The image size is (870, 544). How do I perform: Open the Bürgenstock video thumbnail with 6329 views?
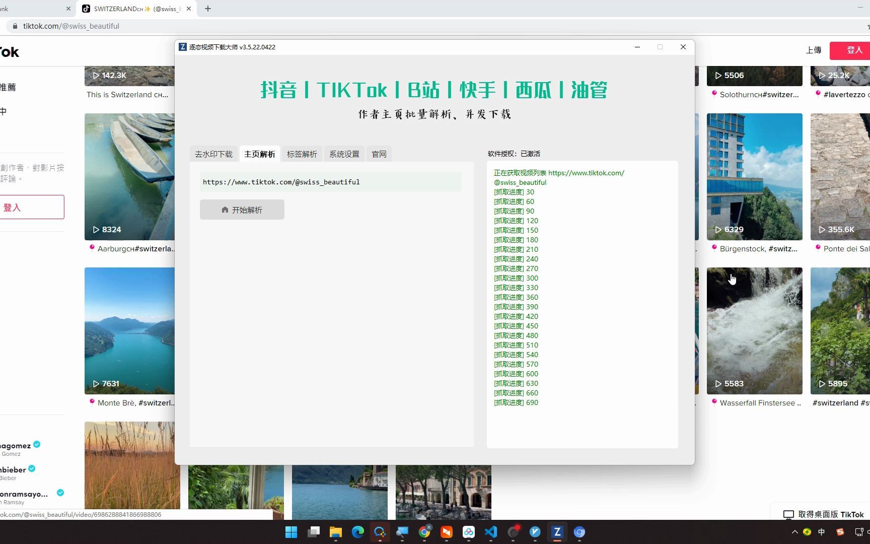755,177
